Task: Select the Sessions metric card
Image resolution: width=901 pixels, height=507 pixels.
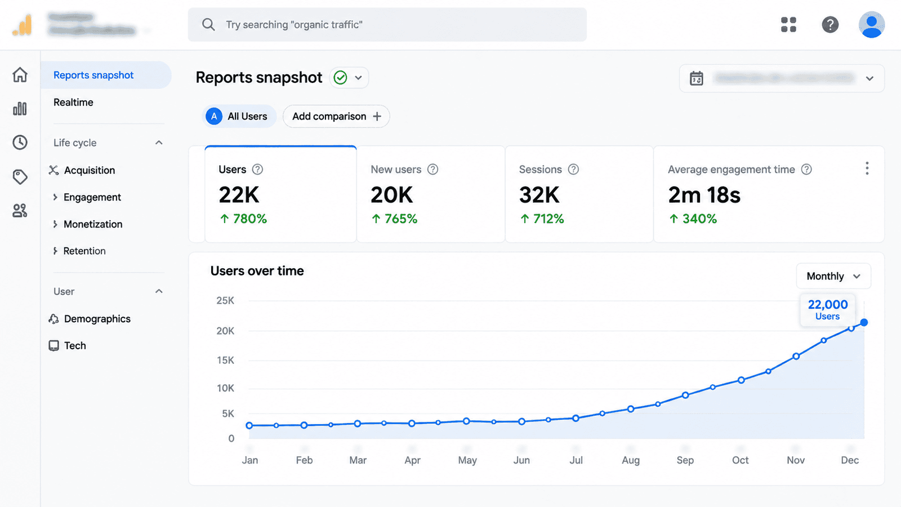Action: pyautogui.click(x=579, y=194)
